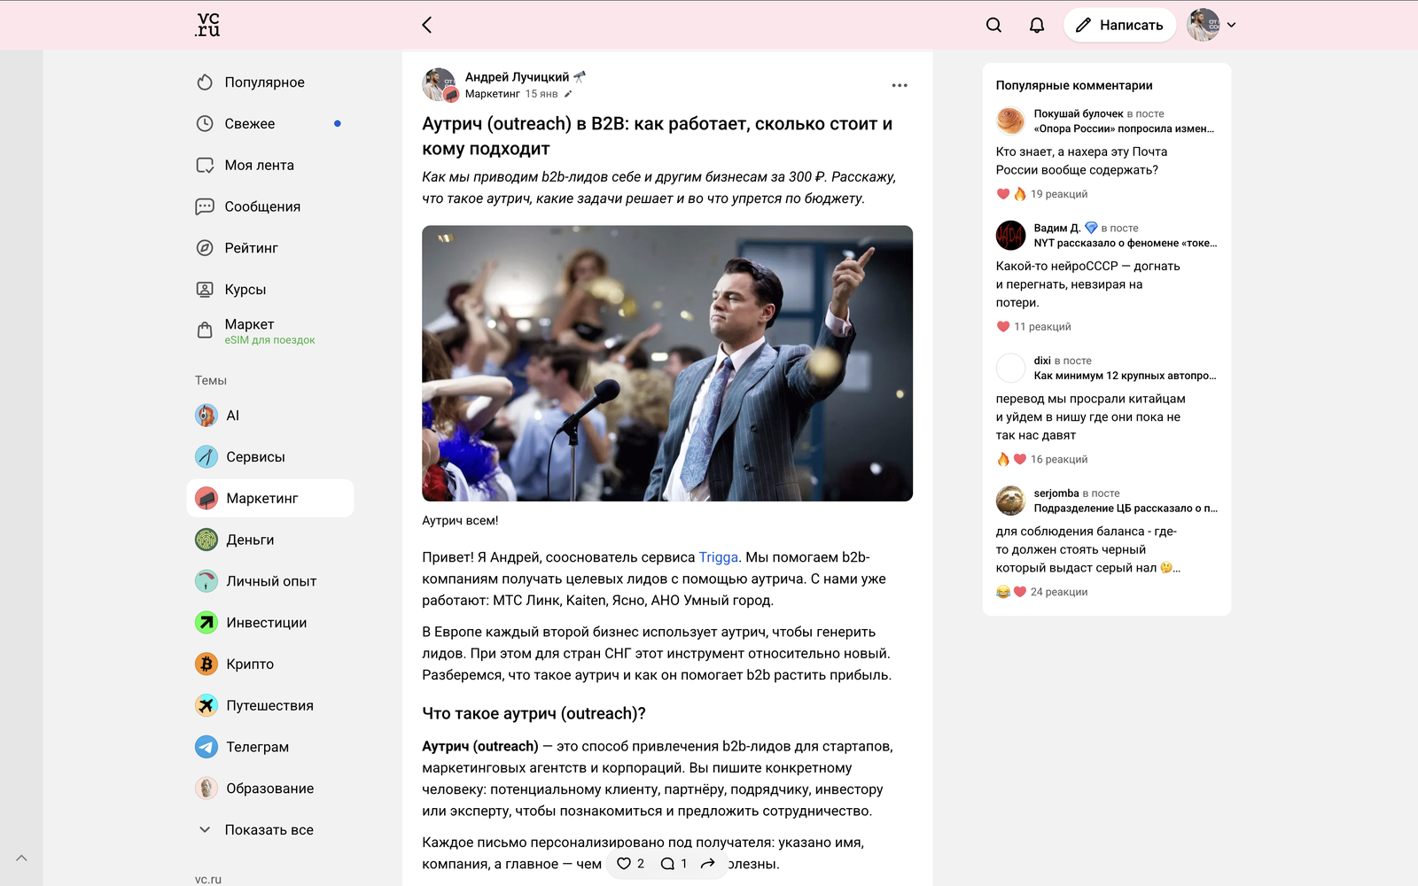Select the Крипто bitcoin icon
Screen dimensions: 1418x886
[x=206, y=664]
